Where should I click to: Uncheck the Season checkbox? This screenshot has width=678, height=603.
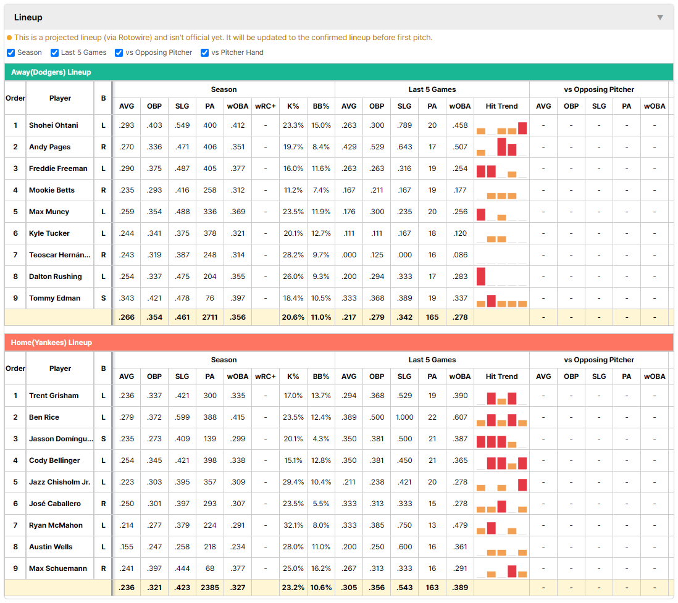(x=11, y=52)
